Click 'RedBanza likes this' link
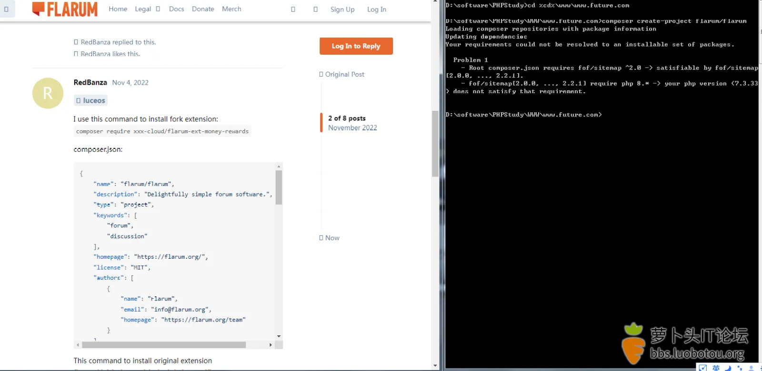The width and height of the screenshot is (762, 371). [107, 54]
